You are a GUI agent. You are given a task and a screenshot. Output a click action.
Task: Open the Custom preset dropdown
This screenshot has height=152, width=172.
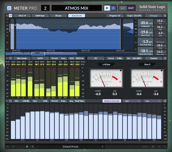[153, 58]
